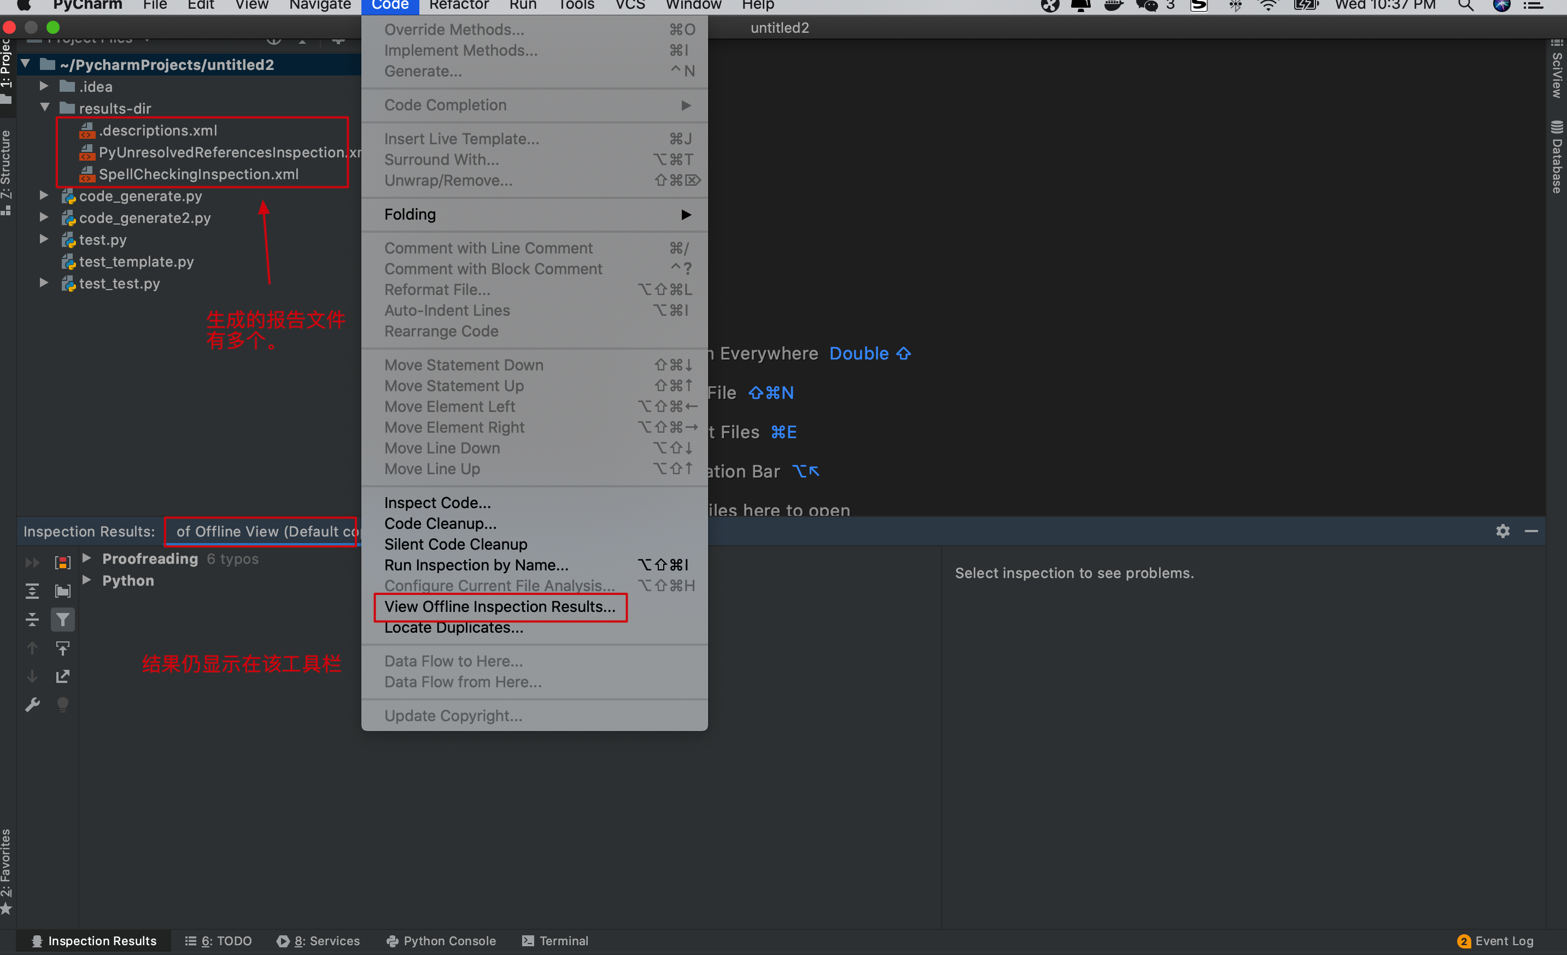This screenshot has width=1567, height=955.
Task: Click the Go Prev Problem up arrow
Action: point(32,648)
